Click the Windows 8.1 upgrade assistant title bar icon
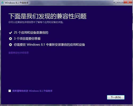 click(x=2, y=3)
